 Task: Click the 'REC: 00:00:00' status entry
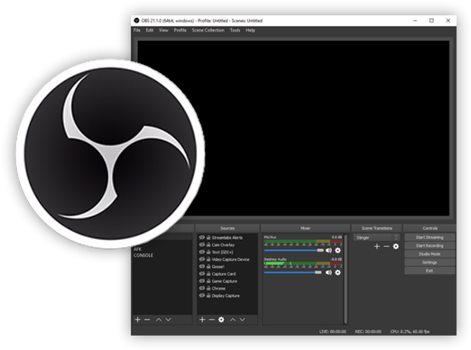point(368,331)
